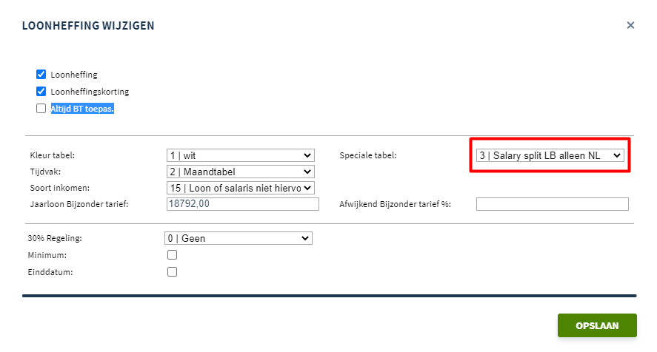Check the Einddatum checkbox
The height and width of the screenshot is (352, 657).
172,272
